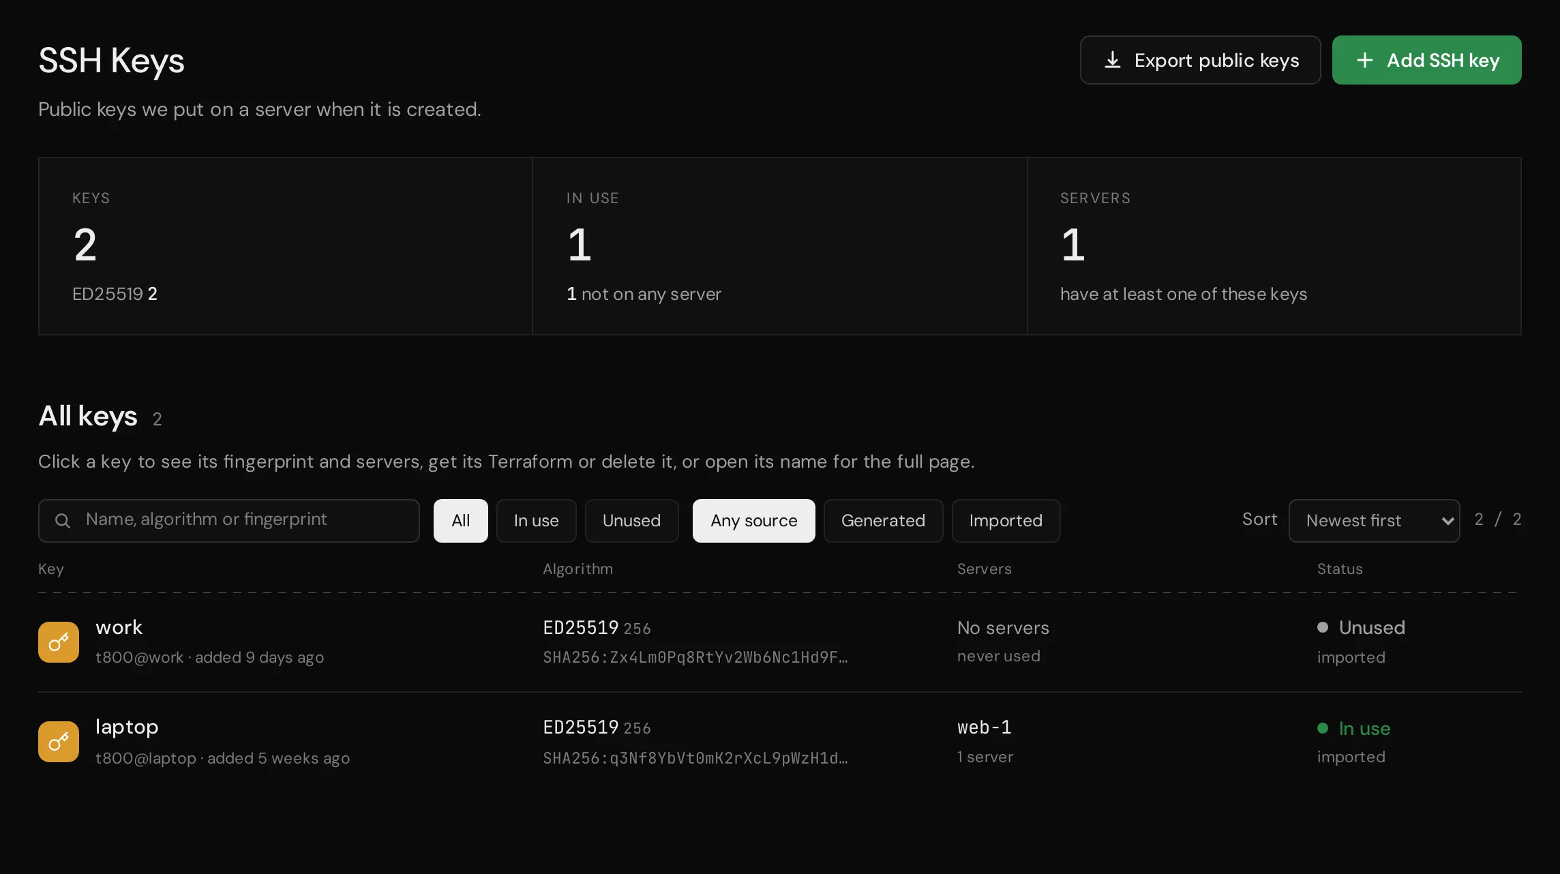Click the web-1 server entry
Screen dimensions: 1560x874
pyautogui.click(x=985, y=727)
